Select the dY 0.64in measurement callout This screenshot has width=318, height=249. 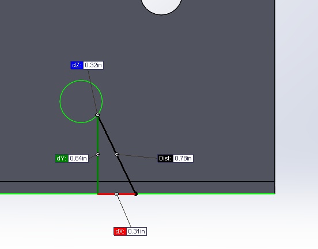[71, 158]
